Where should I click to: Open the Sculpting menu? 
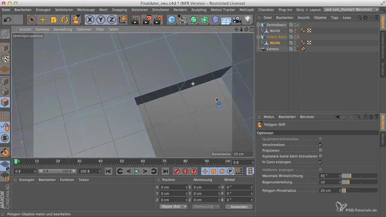tap(199, 10)
